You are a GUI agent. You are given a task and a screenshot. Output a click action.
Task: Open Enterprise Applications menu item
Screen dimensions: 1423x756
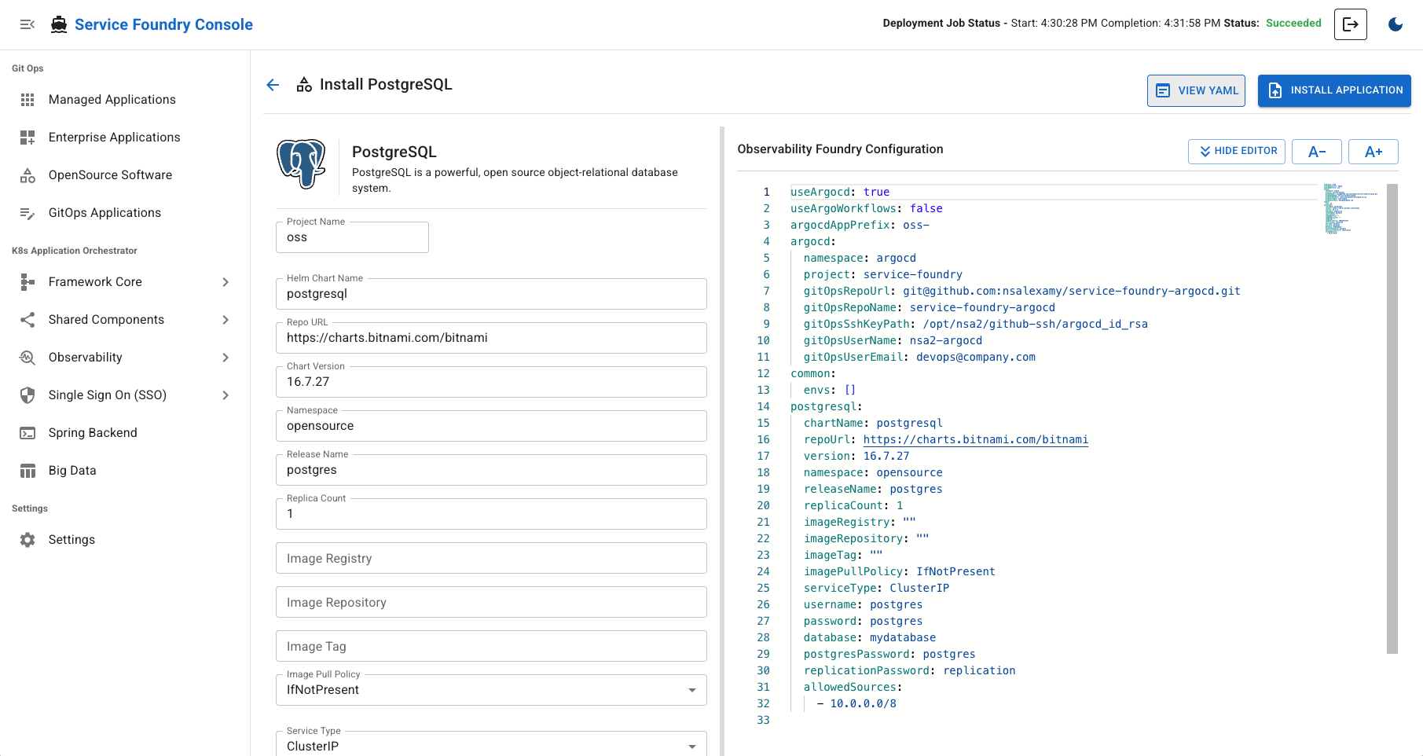point(125,138)
